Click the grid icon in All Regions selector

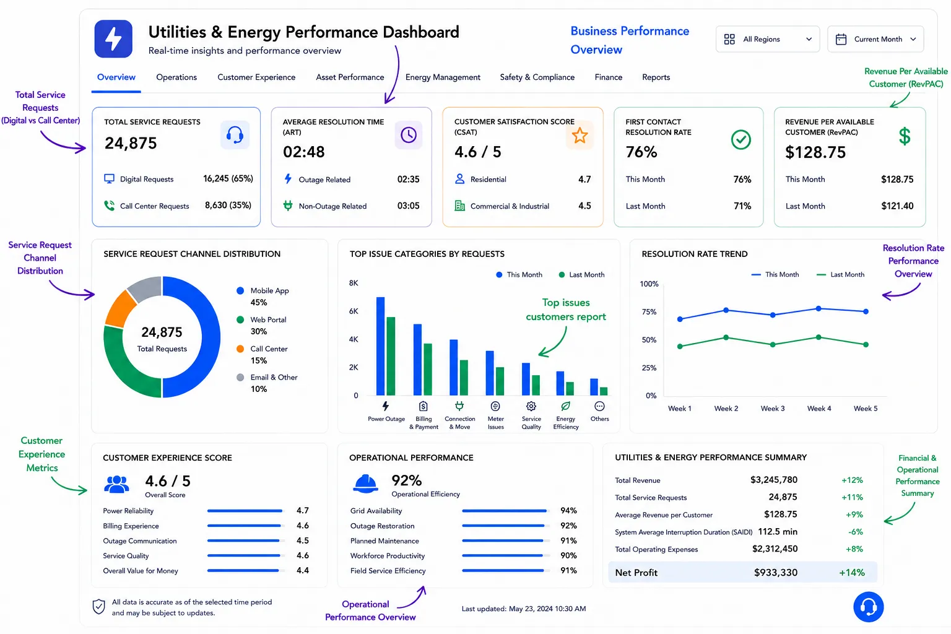click(x=729, y=39)
